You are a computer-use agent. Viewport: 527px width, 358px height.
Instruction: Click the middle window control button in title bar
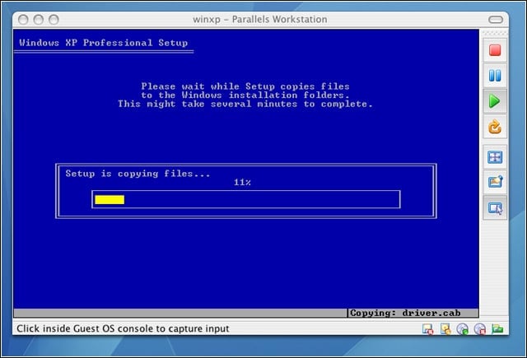coord(39,20)
